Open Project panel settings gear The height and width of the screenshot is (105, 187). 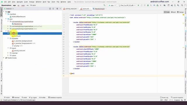pyautogui.click(x=57, y=9)
